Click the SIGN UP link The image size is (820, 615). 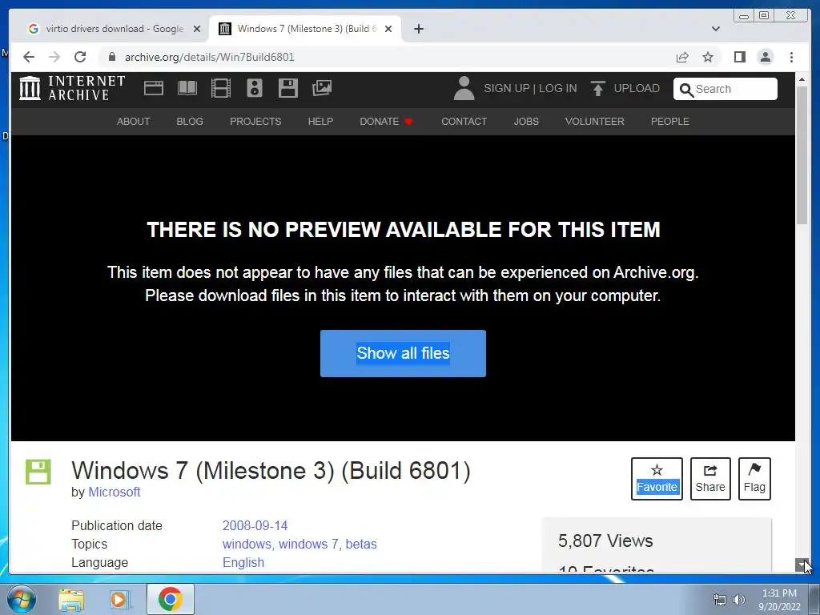coord(507,88)
